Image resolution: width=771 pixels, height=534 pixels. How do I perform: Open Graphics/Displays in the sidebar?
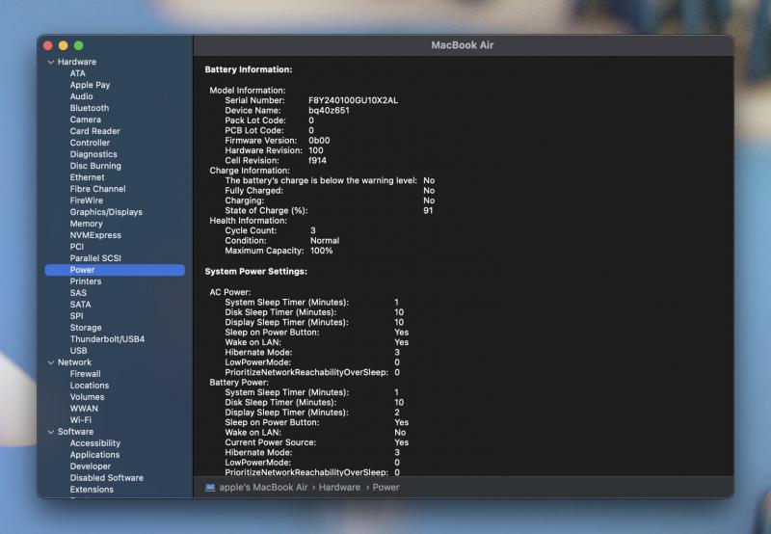click(106, 212)
